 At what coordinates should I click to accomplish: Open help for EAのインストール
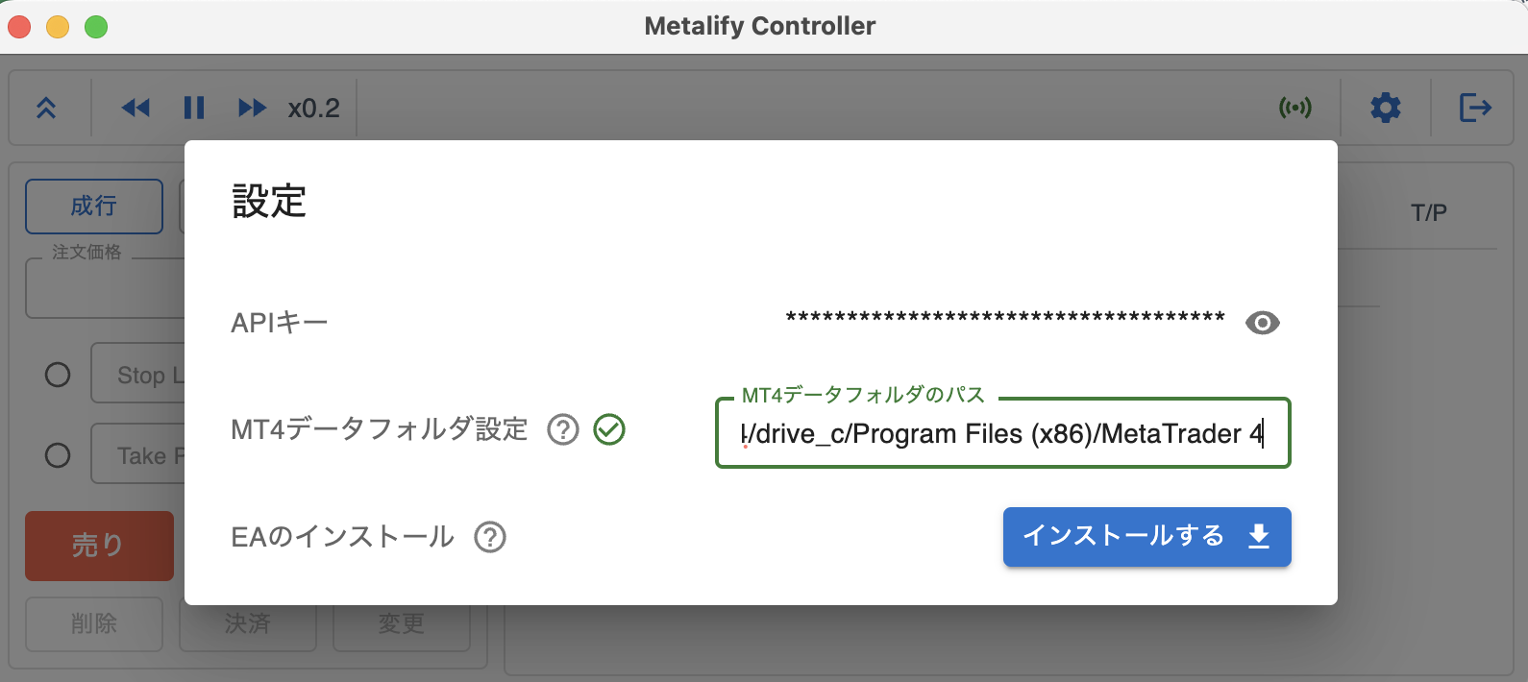click(491, 538)
